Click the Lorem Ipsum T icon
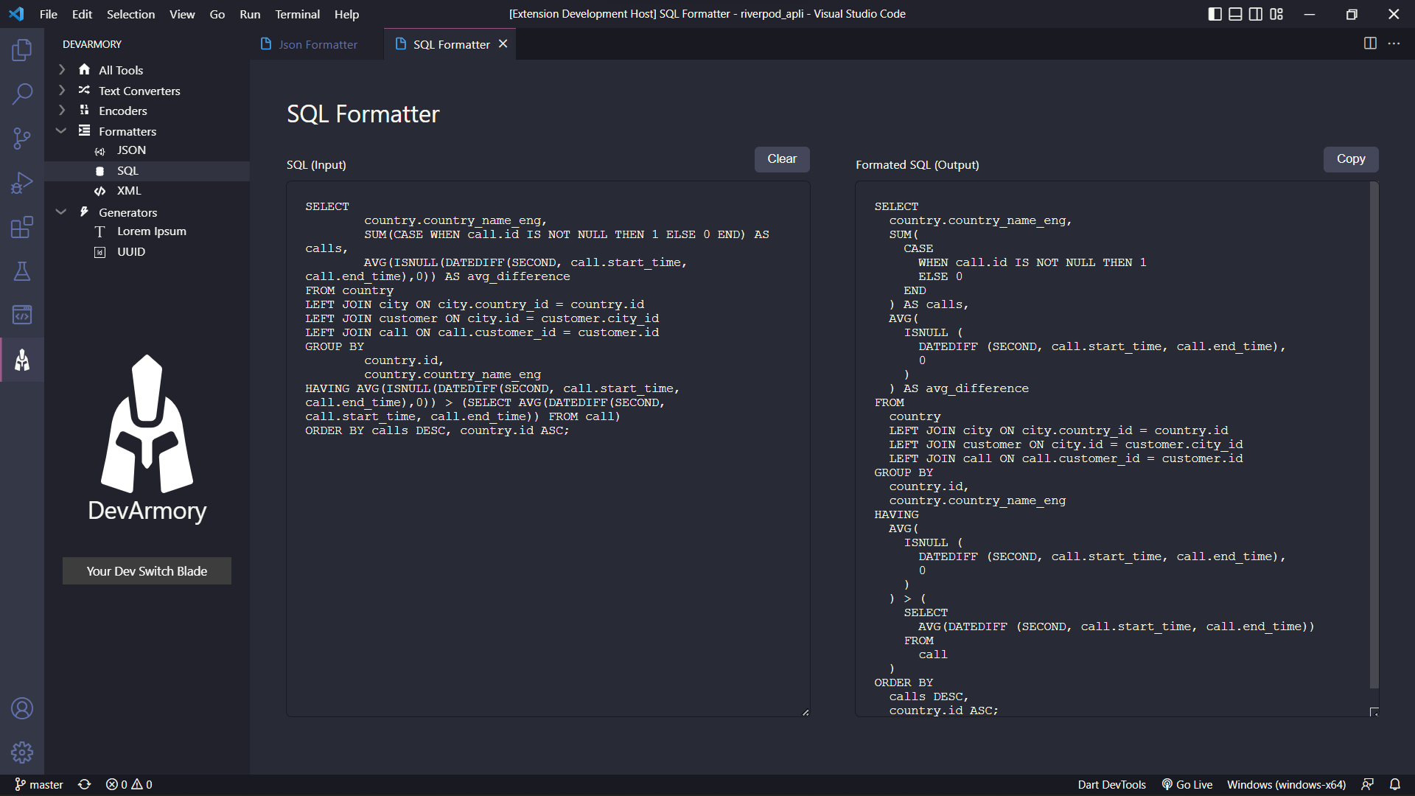 (99, 231)
